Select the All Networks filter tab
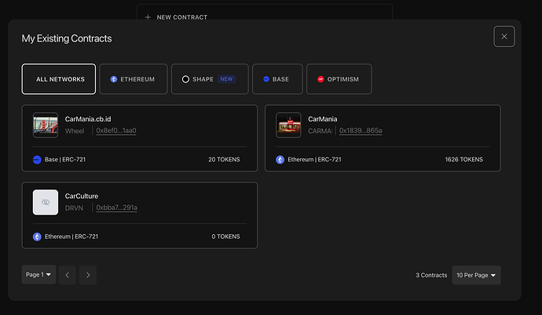542x315 pixels. (59, 79)
